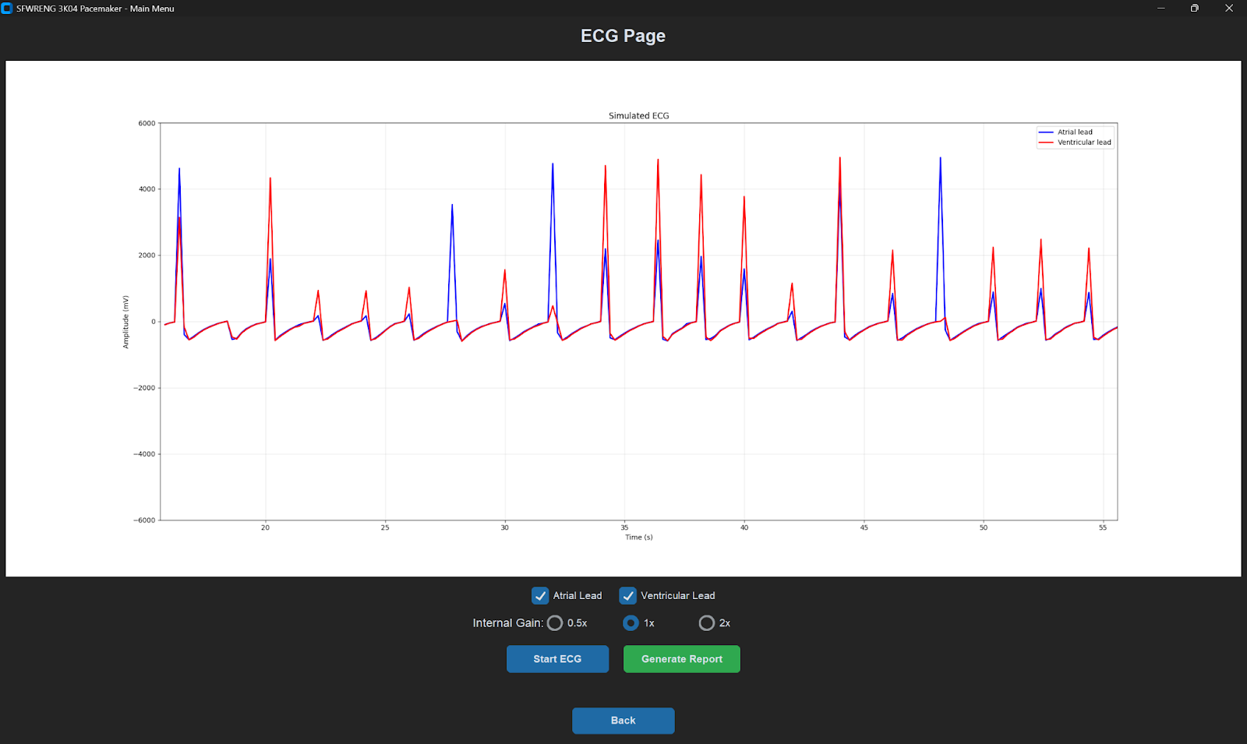This screenshot has width=1247, height=744.
Task: Uncheck the Atrial Lead checkbox
Action: [x=540, y=596]
